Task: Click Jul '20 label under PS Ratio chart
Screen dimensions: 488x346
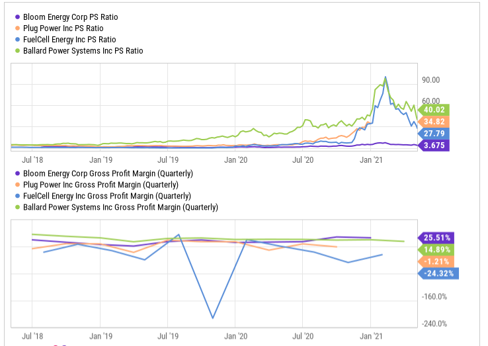Action: click(x=303, y=160)
